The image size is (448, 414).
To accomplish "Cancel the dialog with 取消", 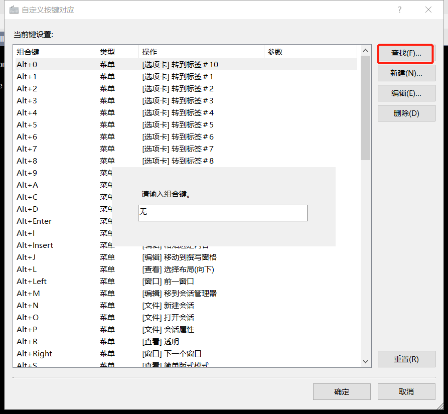I will point(406,391).
